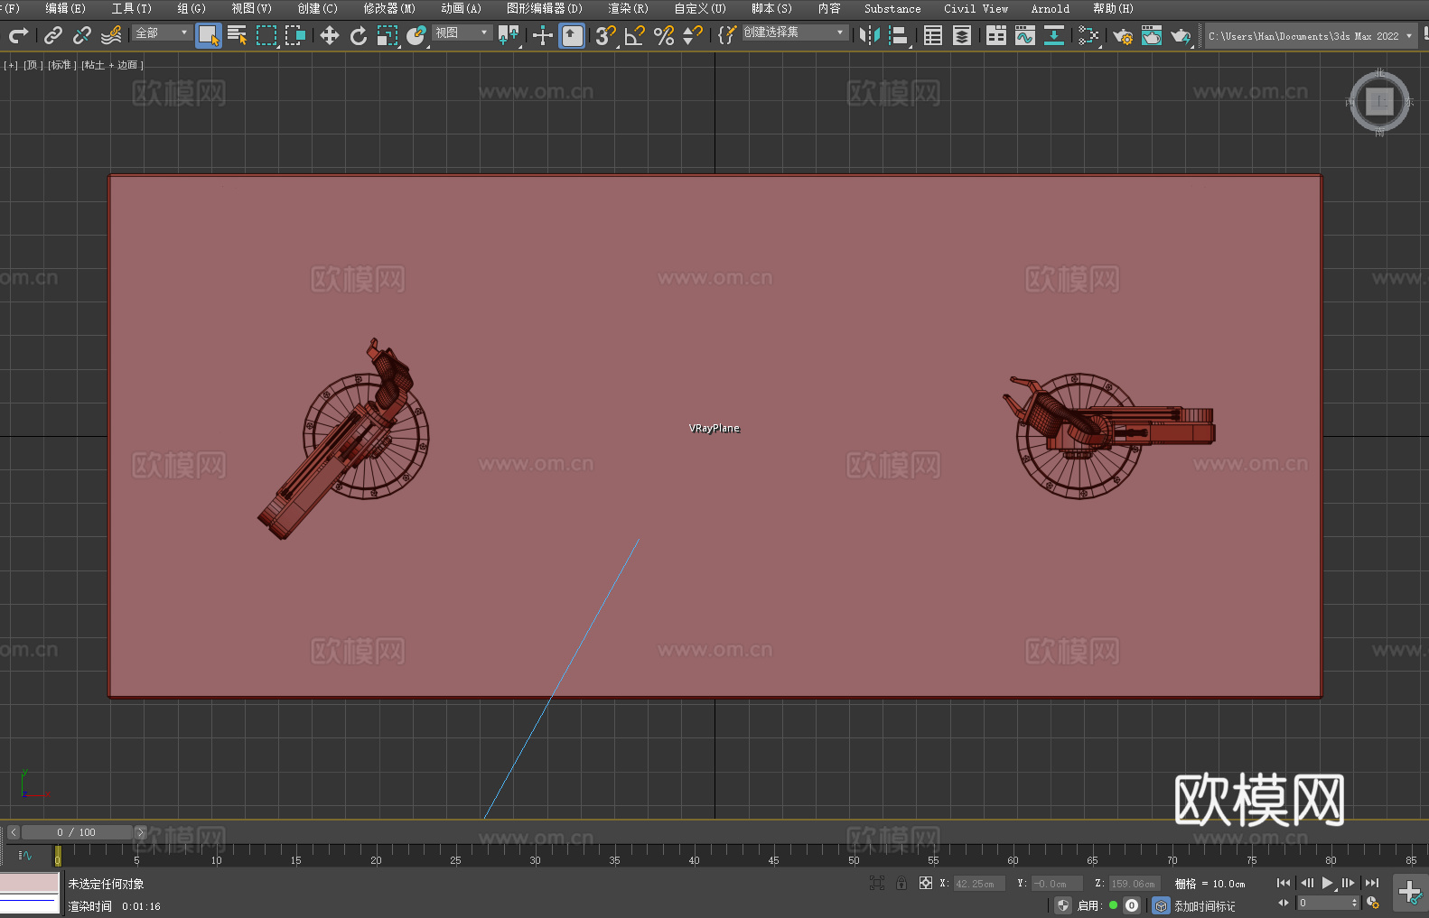Click the 边面 viewport shading label
Viewport: 1429px width, 918px height.
pyautogui.click(x=127, y=65)
